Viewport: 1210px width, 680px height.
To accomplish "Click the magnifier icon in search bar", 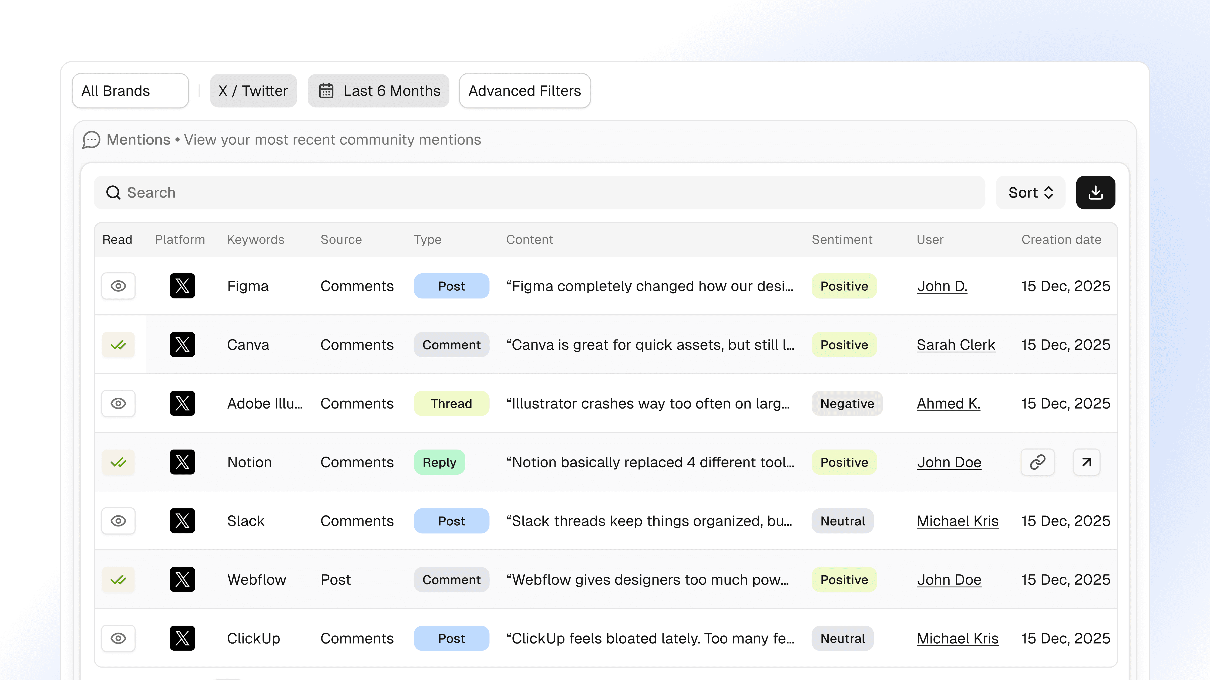I will tap(113, 192).
